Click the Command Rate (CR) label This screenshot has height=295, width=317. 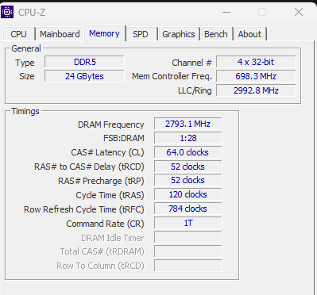[105, 224]
